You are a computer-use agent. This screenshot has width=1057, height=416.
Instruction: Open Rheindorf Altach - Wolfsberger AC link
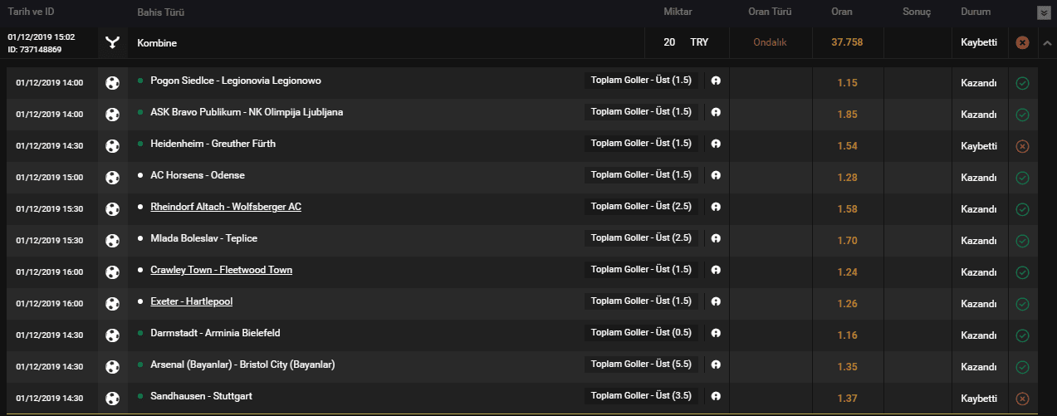pyautogui.click(x=226, y=207)
